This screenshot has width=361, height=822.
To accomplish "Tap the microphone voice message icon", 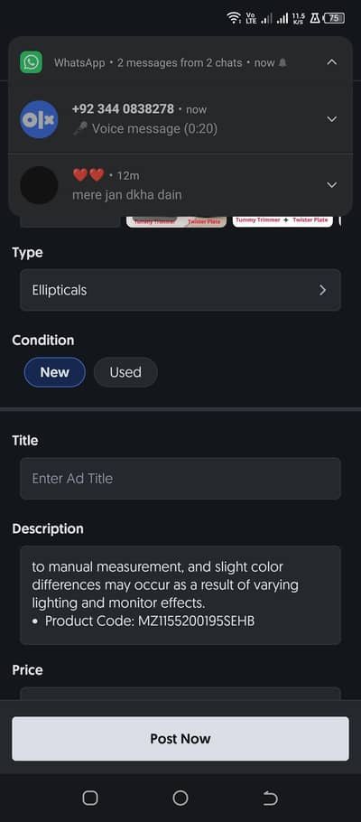I will pyautogui.click(x=80, y=128).
